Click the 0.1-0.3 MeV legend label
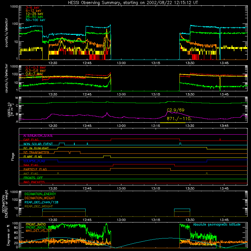 36,67
